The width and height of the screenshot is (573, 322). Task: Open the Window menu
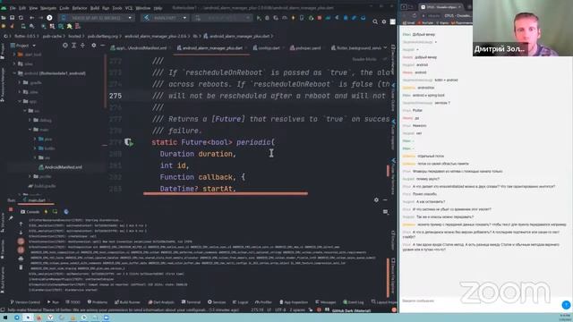point(143,8)
